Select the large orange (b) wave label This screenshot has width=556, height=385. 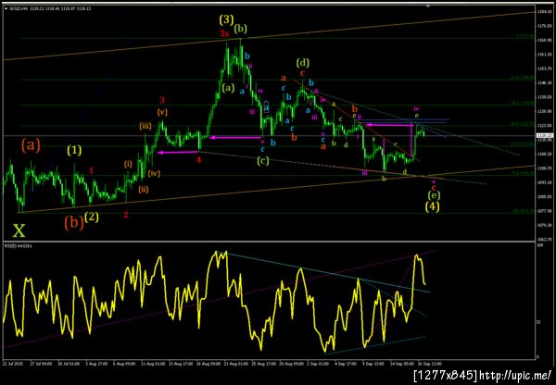(74, 223)
